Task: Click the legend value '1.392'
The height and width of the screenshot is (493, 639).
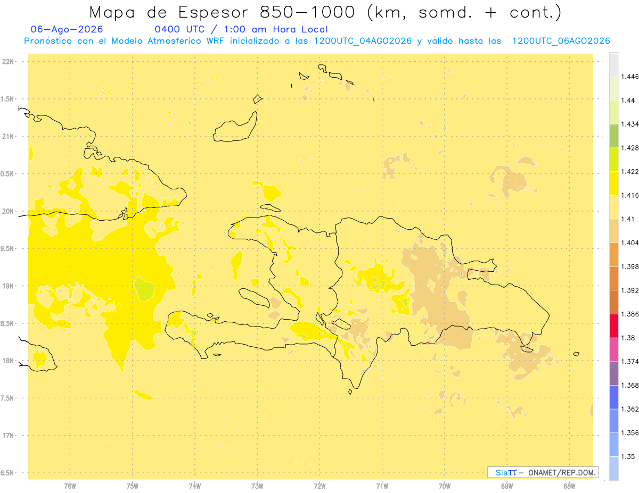Action: (630, 290)
